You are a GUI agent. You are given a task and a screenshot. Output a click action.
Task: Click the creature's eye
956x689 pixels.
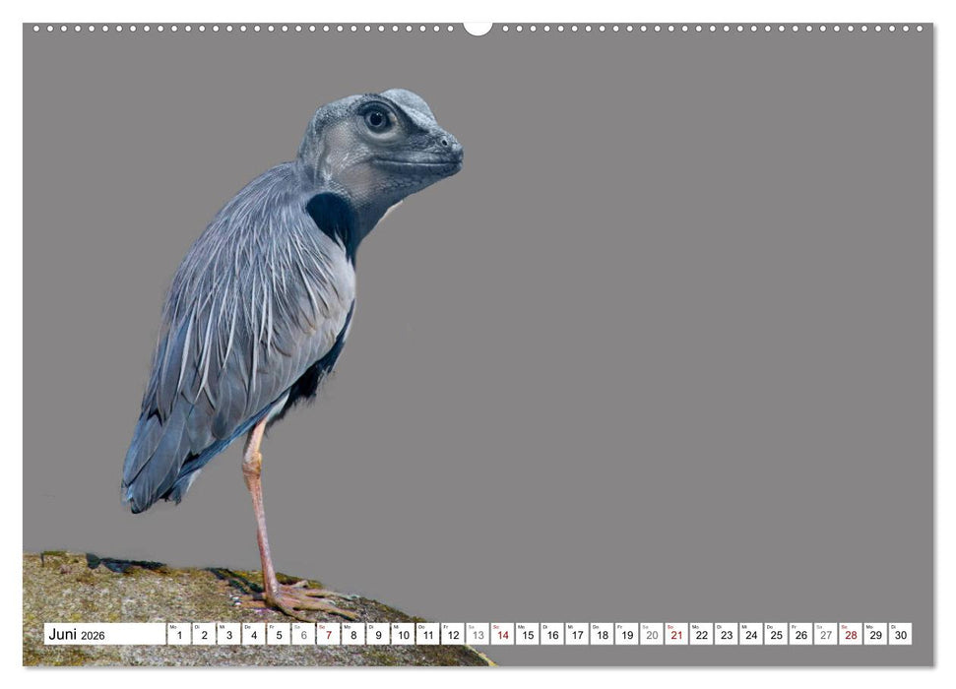click(x=376, y=119)
